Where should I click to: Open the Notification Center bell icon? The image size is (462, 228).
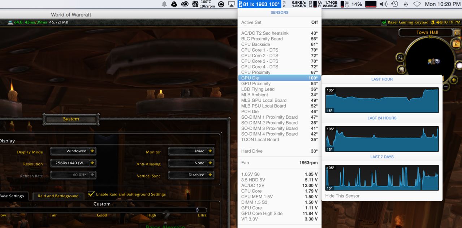tap(164, 4)
